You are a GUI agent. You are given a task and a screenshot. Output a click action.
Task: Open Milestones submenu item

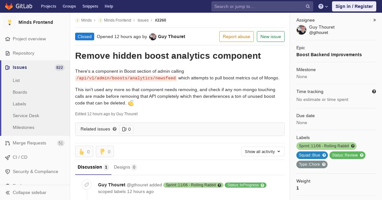(24, 127)
